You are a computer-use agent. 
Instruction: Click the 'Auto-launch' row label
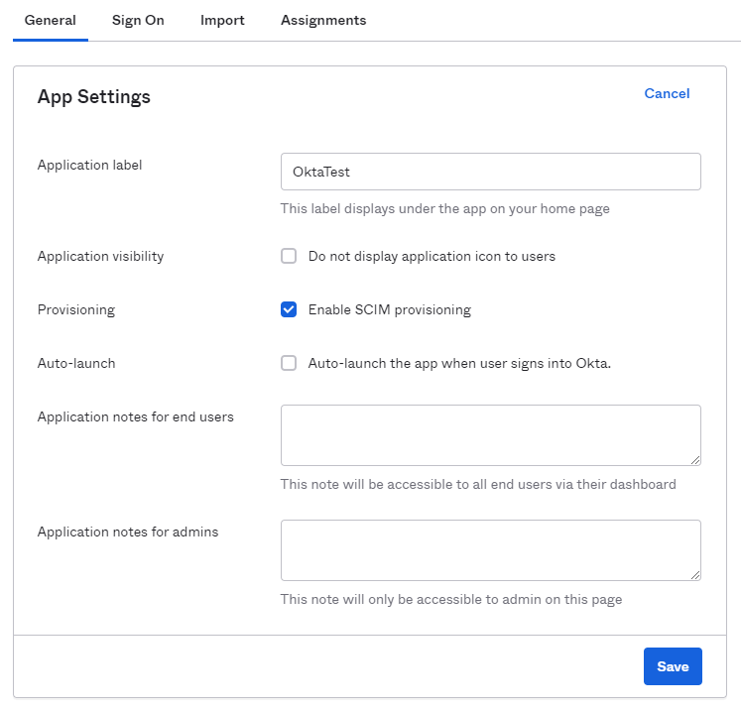tap(76, 363)
